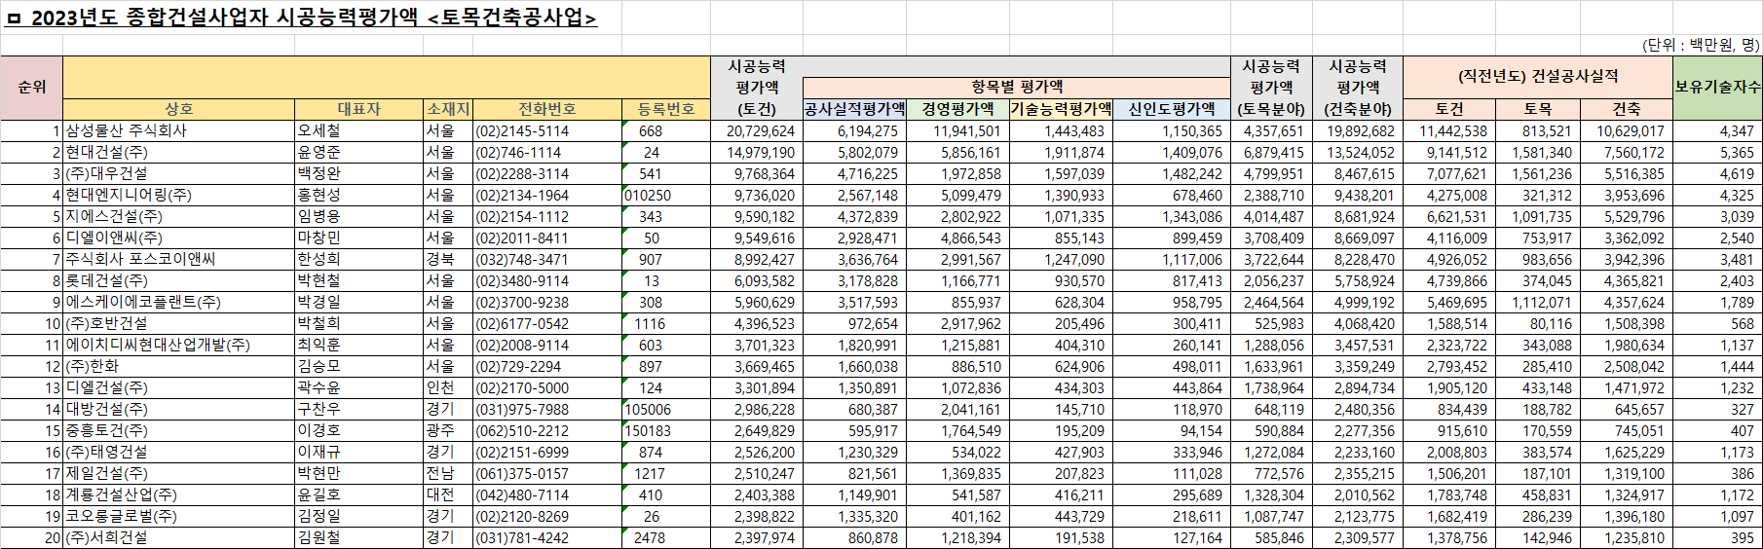1763x549 pixels.
Task: Select company cell 코오롱글로벌(주)
Action: (179, 516)
